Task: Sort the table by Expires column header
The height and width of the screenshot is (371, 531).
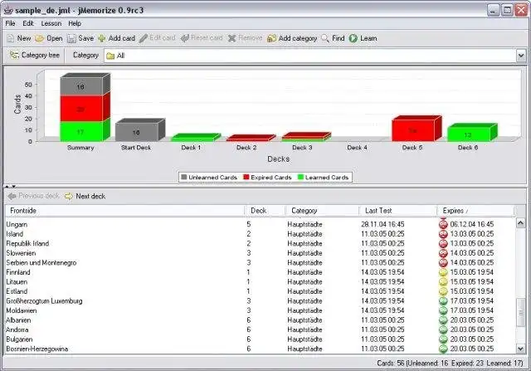Action: click(475, 211)
